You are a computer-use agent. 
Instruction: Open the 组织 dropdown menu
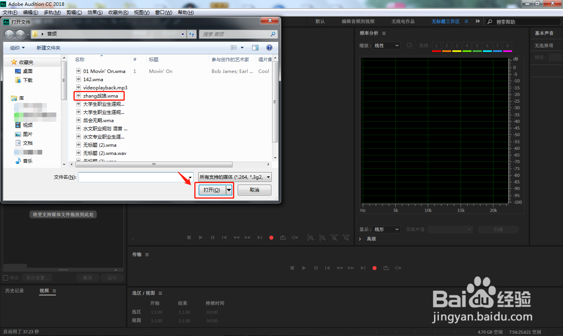(x=17, y=48)
